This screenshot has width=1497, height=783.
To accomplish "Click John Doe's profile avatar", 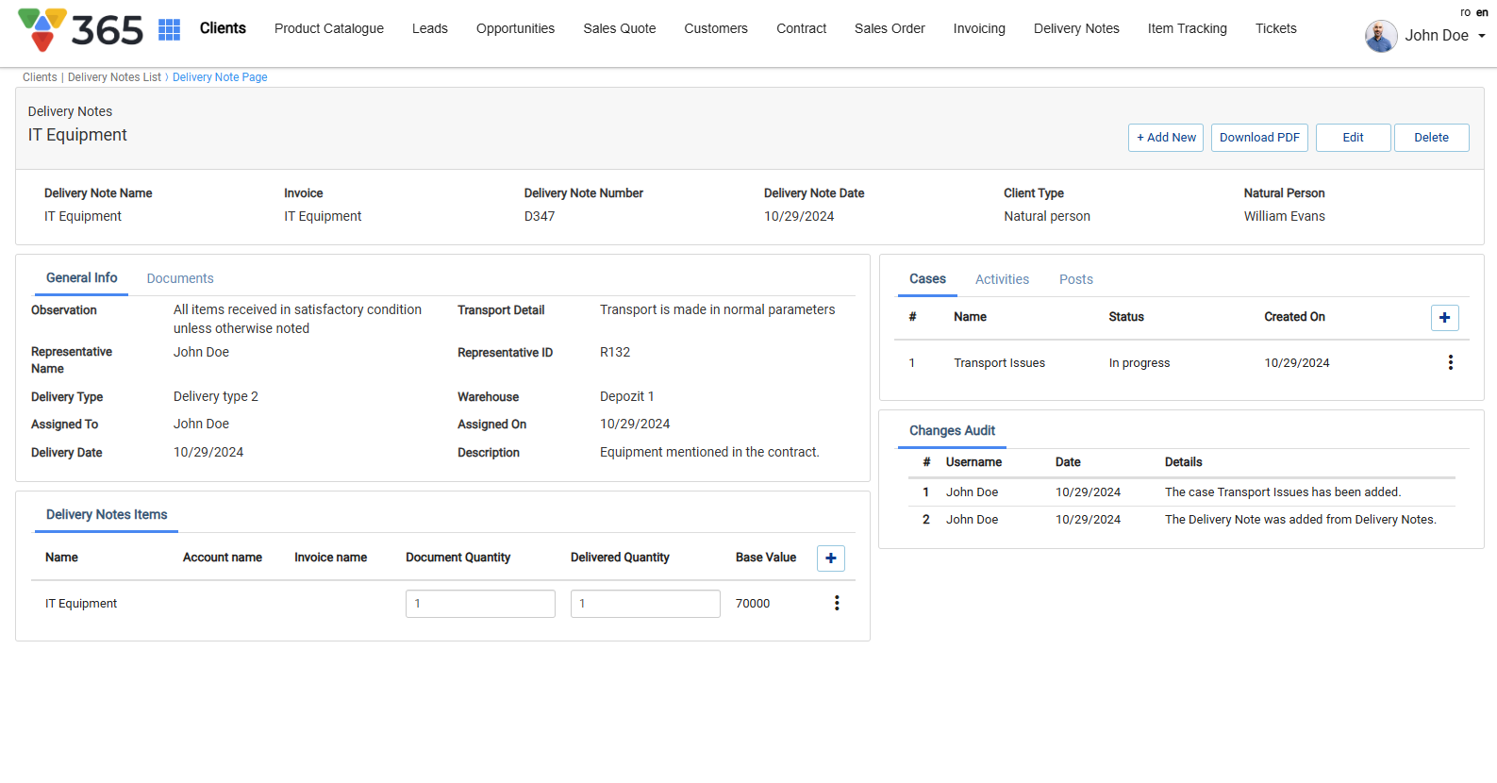I will [x=1380, y=36].
